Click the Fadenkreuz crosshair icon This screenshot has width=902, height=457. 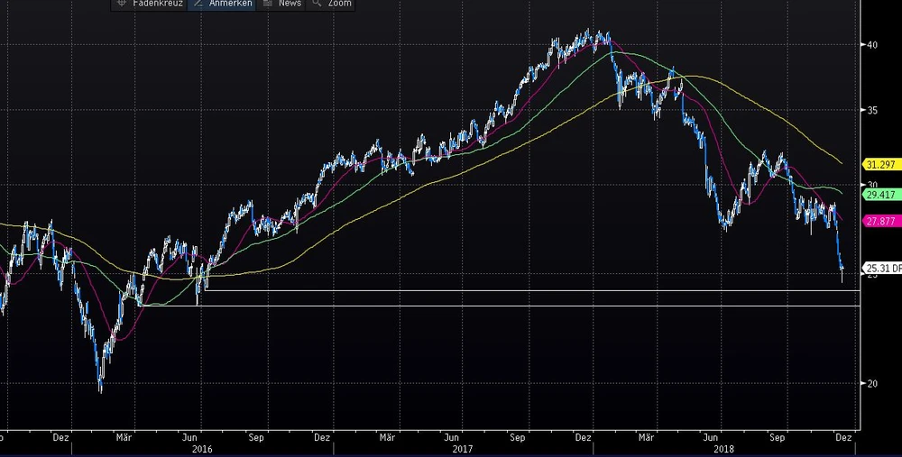[x=122, y=4]
